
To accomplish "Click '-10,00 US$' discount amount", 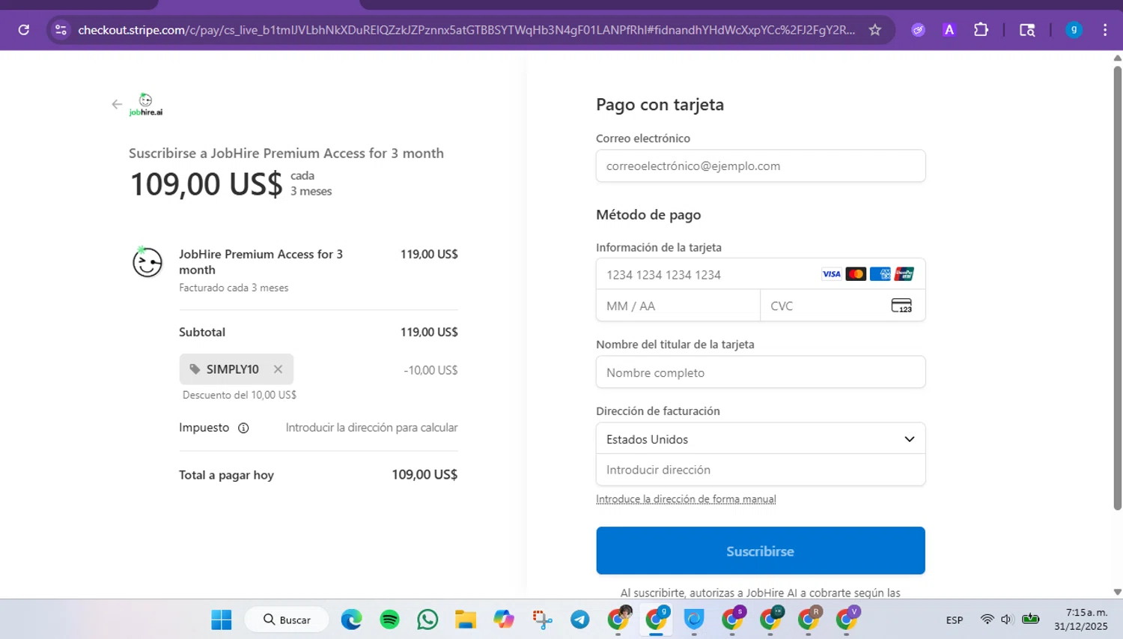I will 430,370.
